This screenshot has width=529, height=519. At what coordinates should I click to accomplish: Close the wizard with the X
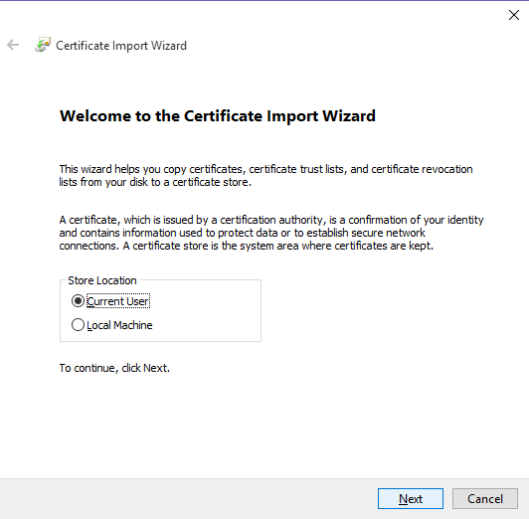coord(514,15)
